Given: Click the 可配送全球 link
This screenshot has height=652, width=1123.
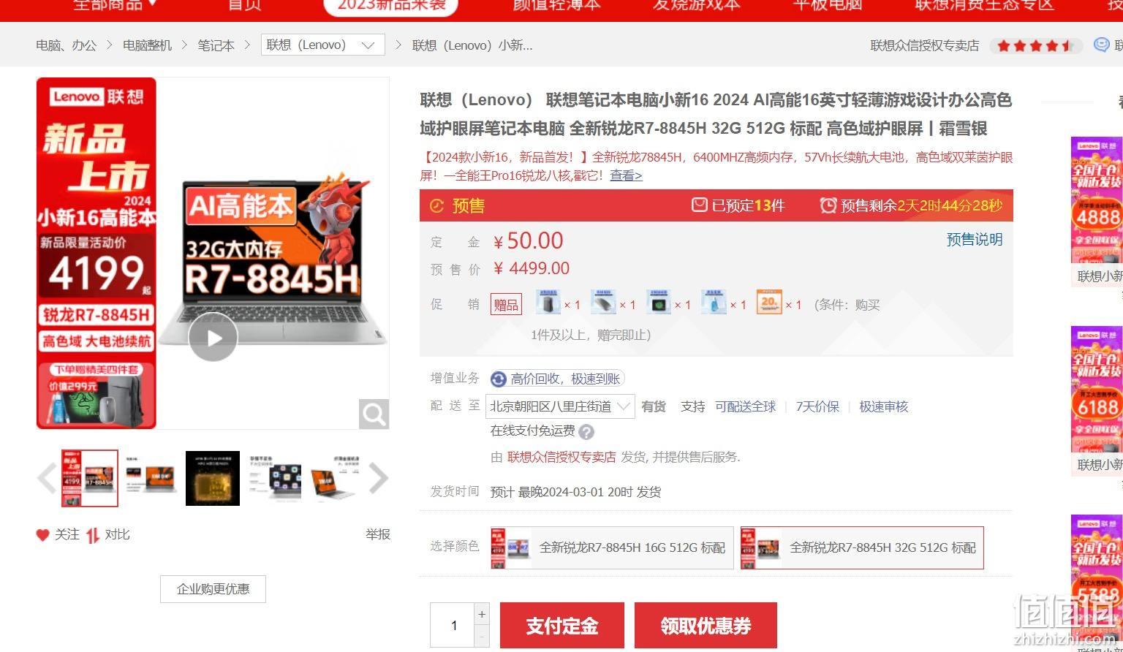Looking at the screenshot, I should point(745,406).
